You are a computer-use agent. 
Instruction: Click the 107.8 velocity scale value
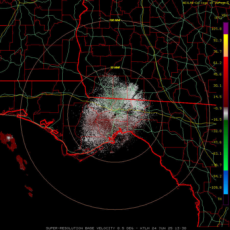coord(216,29)
